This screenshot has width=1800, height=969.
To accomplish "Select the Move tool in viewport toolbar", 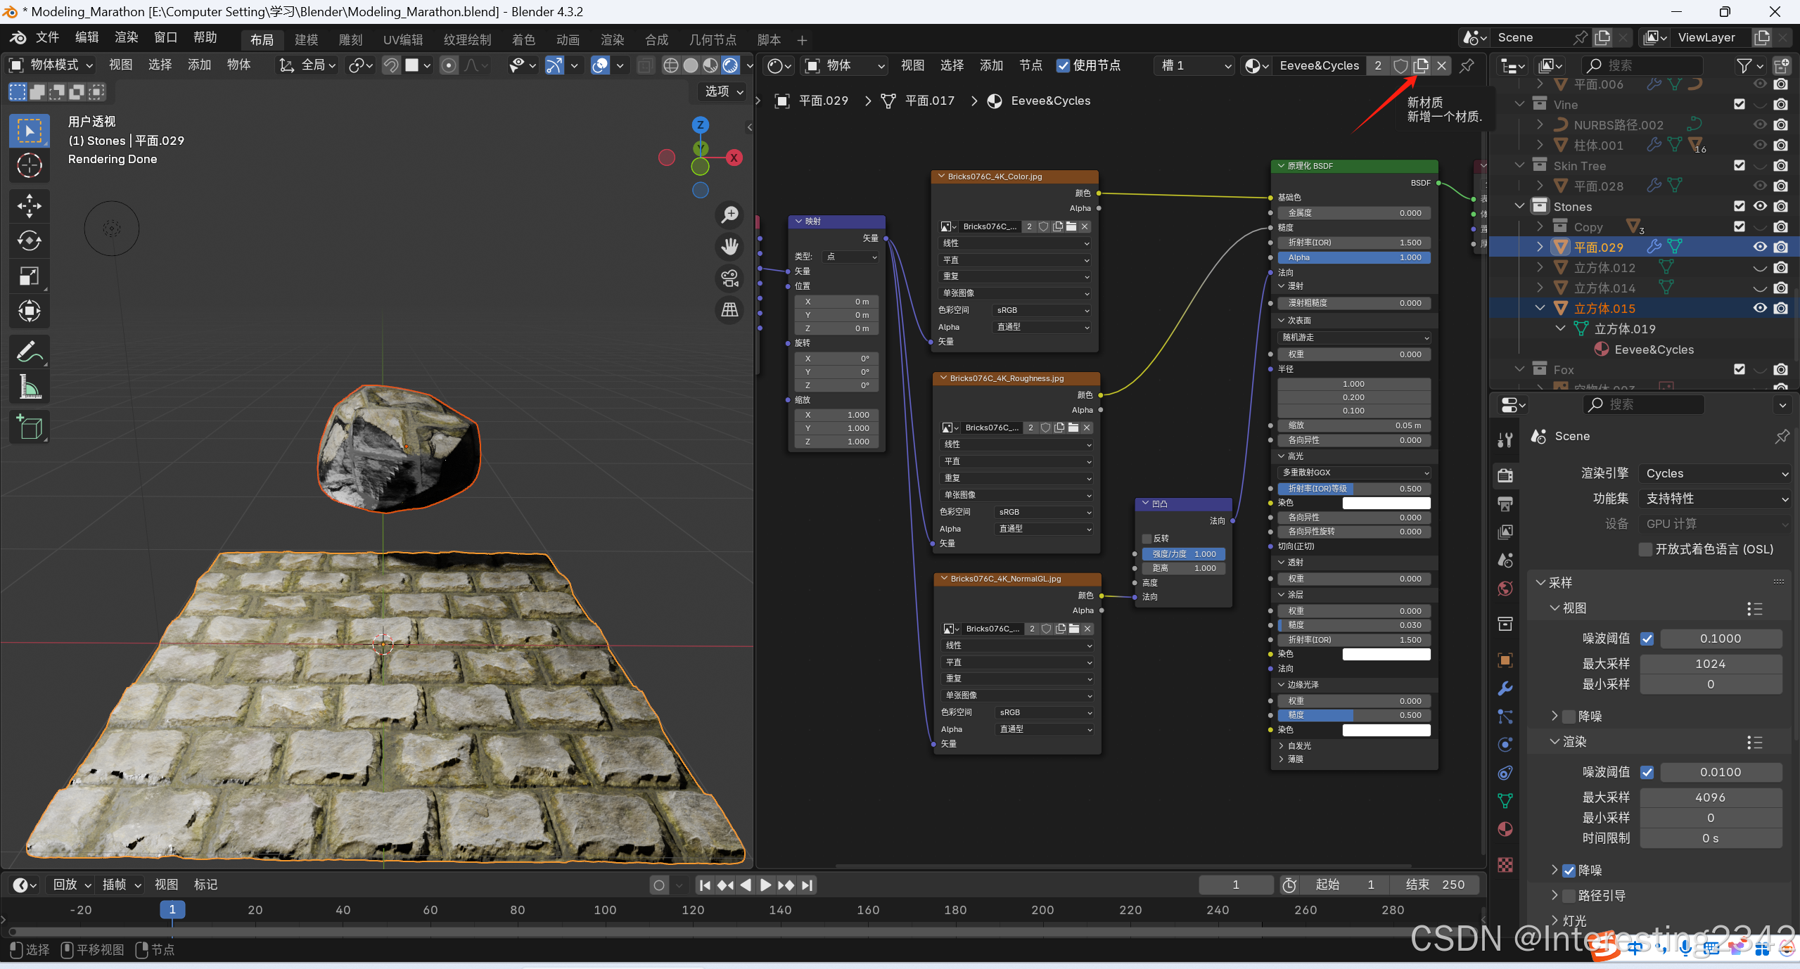I will (29, 206).
